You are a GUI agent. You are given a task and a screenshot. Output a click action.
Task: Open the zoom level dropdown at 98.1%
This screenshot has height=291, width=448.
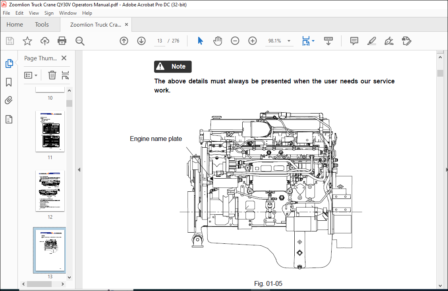289,41
